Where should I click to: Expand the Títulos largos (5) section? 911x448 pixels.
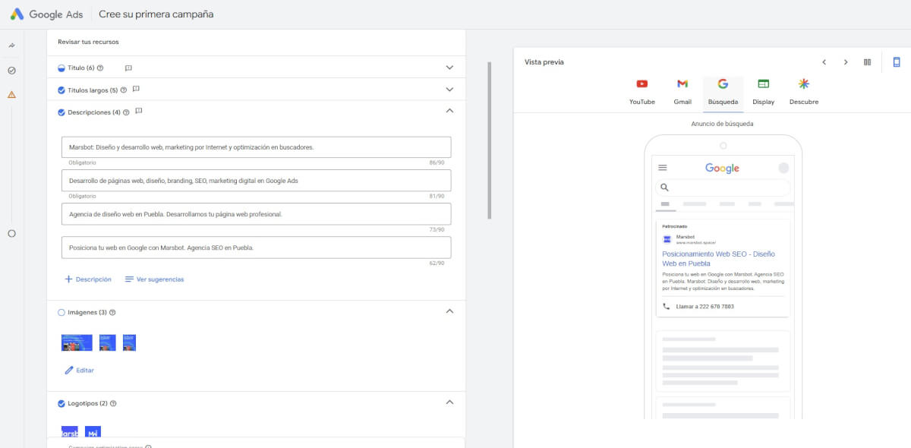tap(449, 90)
